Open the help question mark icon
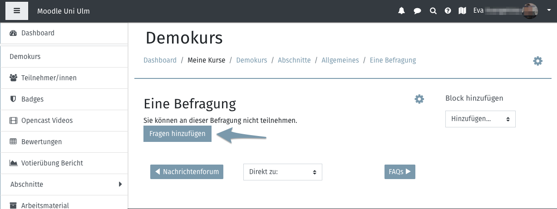 tap(448, 11)
